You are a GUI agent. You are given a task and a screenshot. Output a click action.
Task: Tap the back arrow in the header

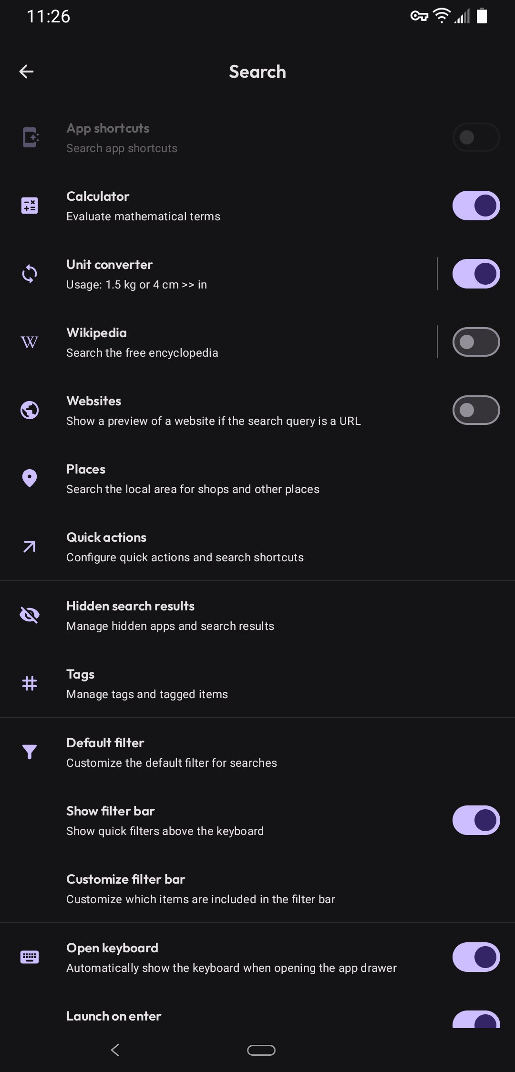pos(27,72)
